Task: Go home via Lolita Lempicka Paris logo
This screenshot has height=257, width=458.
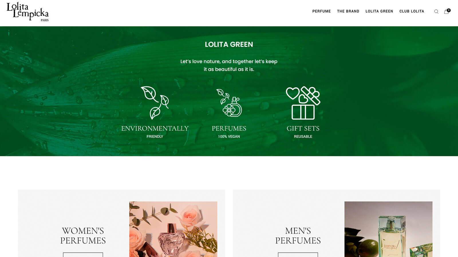Action: 28,12
